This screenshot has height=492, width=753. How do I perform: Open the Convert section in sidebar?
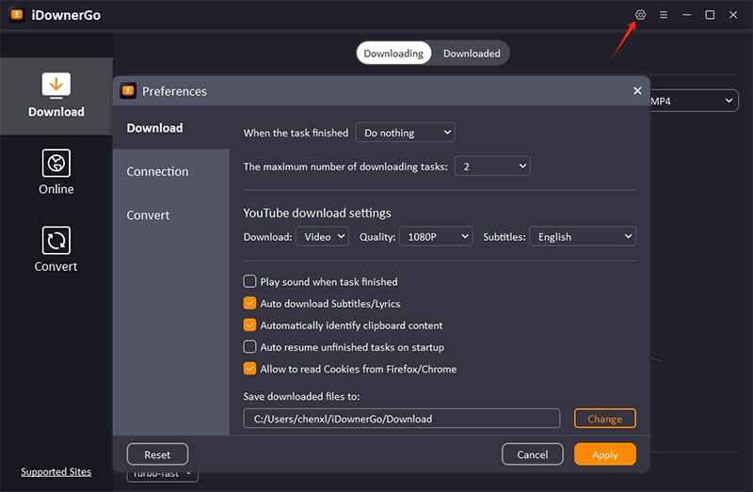click(x=56, y=249)
